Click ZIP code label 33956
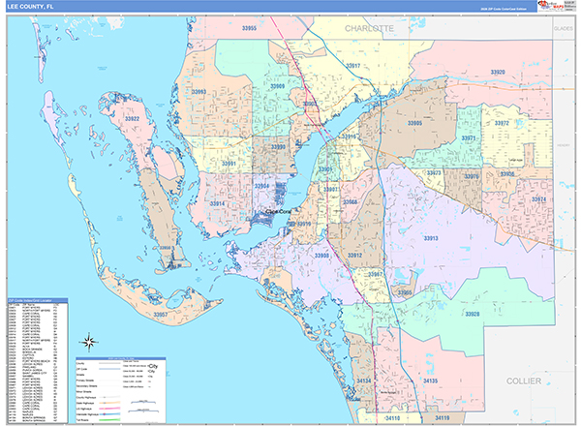This screenshot has width=581, height=426. pyautogui.click(x=165, y=248)
